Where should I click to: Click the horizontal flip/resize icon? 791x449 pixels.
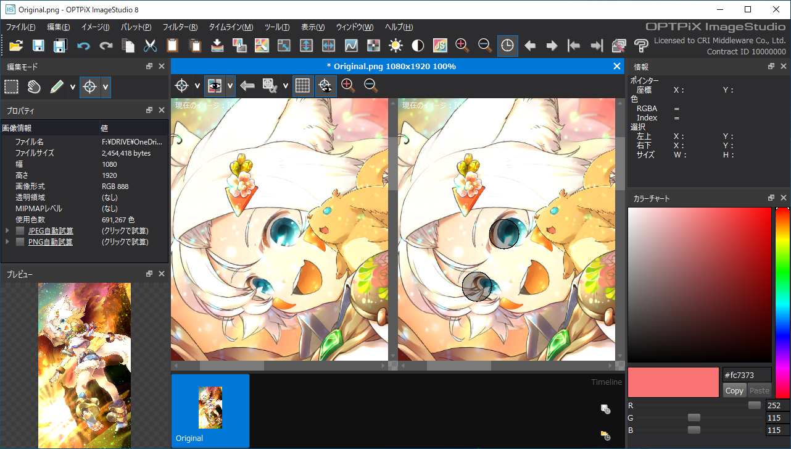point(328,45)
